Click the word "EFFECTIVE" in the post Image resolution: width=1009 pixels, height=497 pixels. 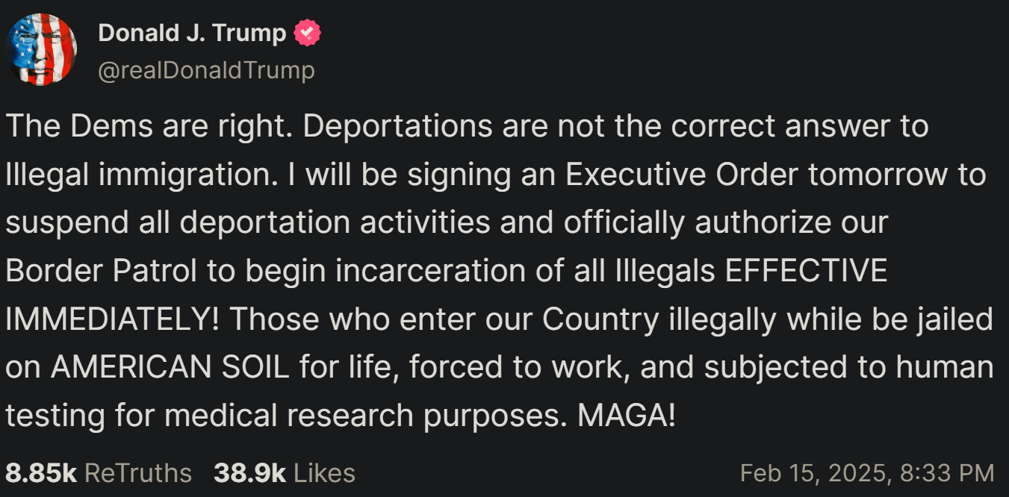coord(807,271)
